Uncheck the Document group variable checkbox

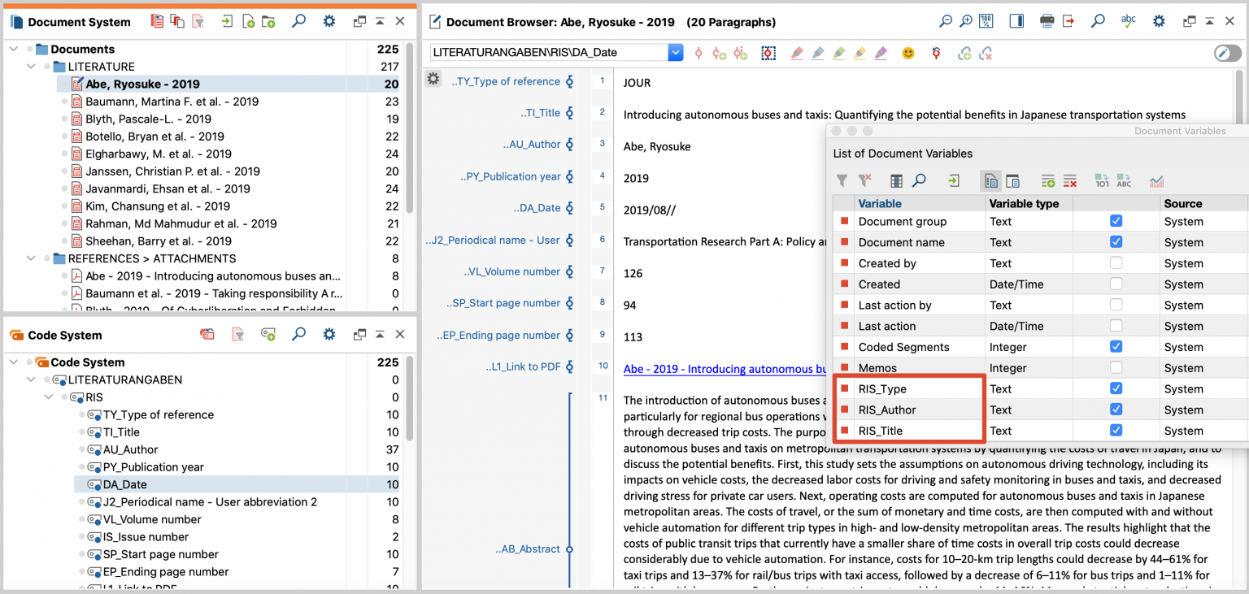1116,221
